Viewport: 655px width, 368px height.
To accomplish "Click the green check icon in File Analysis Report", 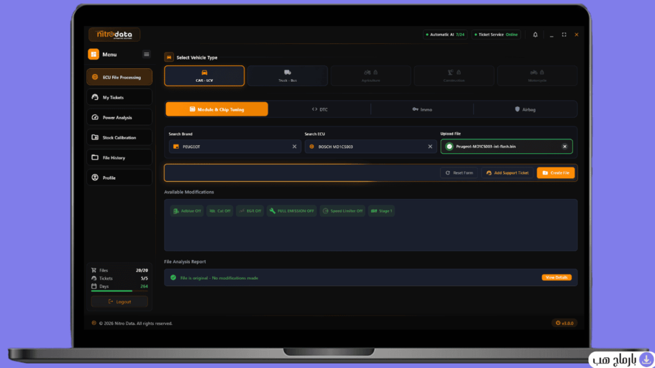I will click(x=173, y=277).
